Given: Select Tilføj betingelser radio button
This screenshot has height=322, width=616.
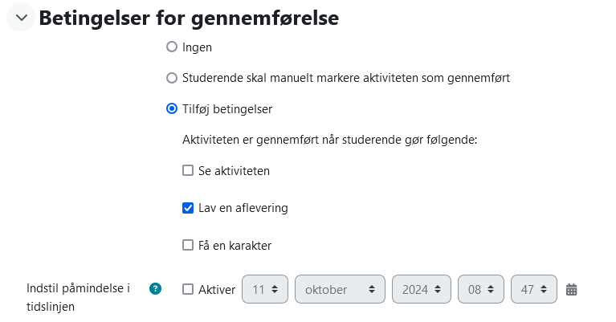Looking at the screenshot, I should tap(172, 108).
